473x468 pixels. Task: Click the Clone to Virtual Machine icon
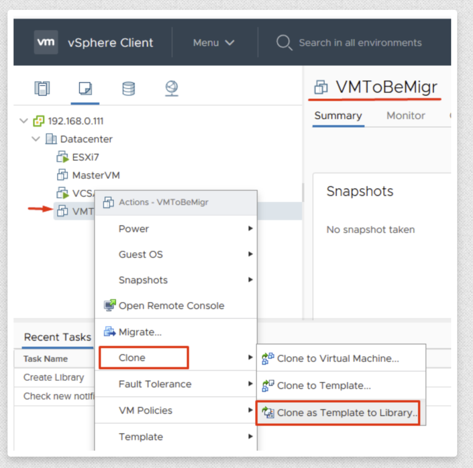(268, 359)
